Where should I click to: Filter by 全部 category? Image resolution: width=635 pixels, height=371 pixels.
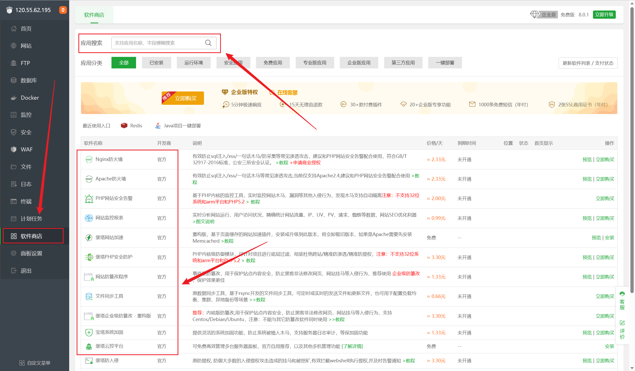(124, 63)
